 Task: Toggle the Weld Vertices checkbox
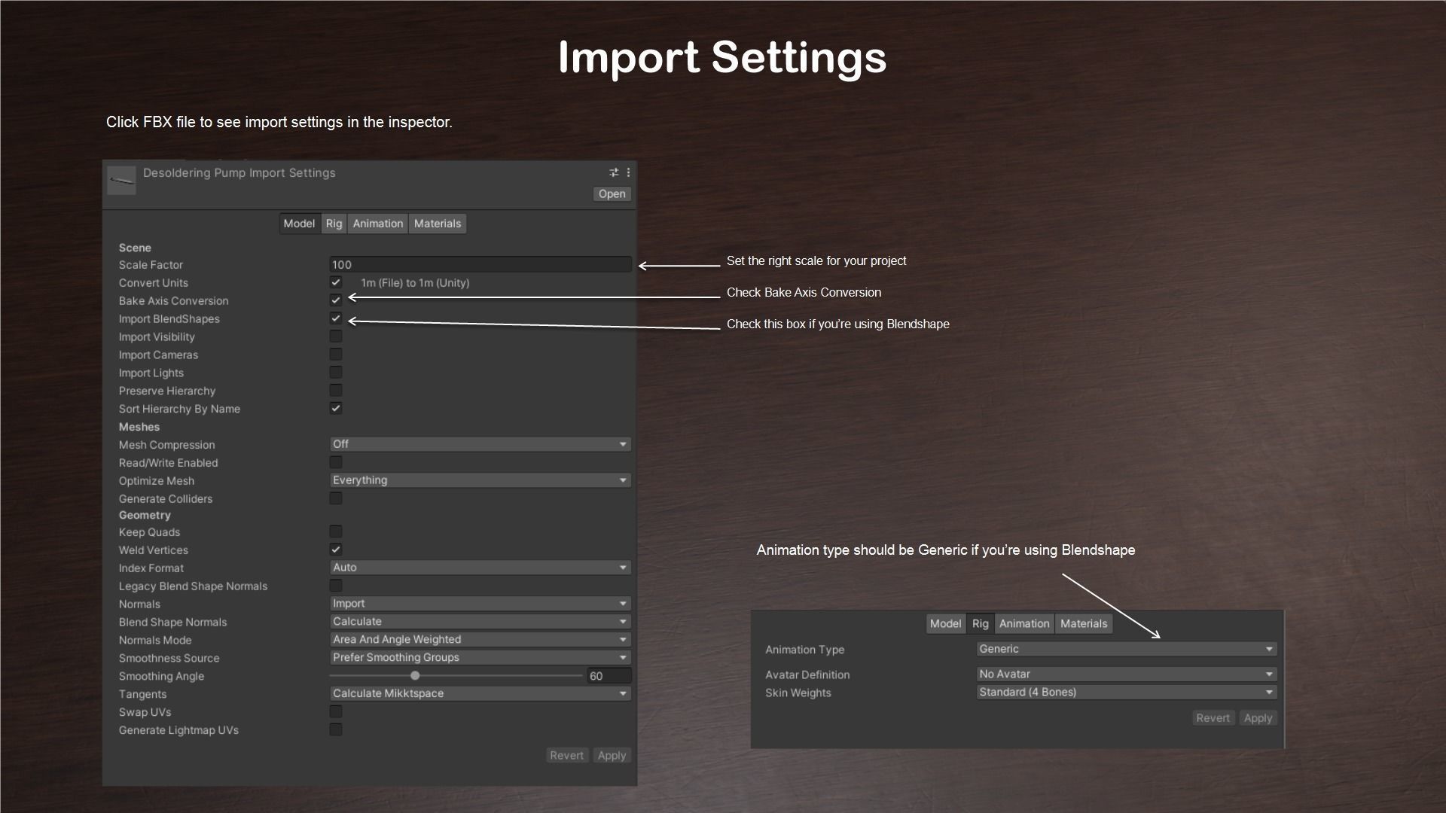(336, 550)
